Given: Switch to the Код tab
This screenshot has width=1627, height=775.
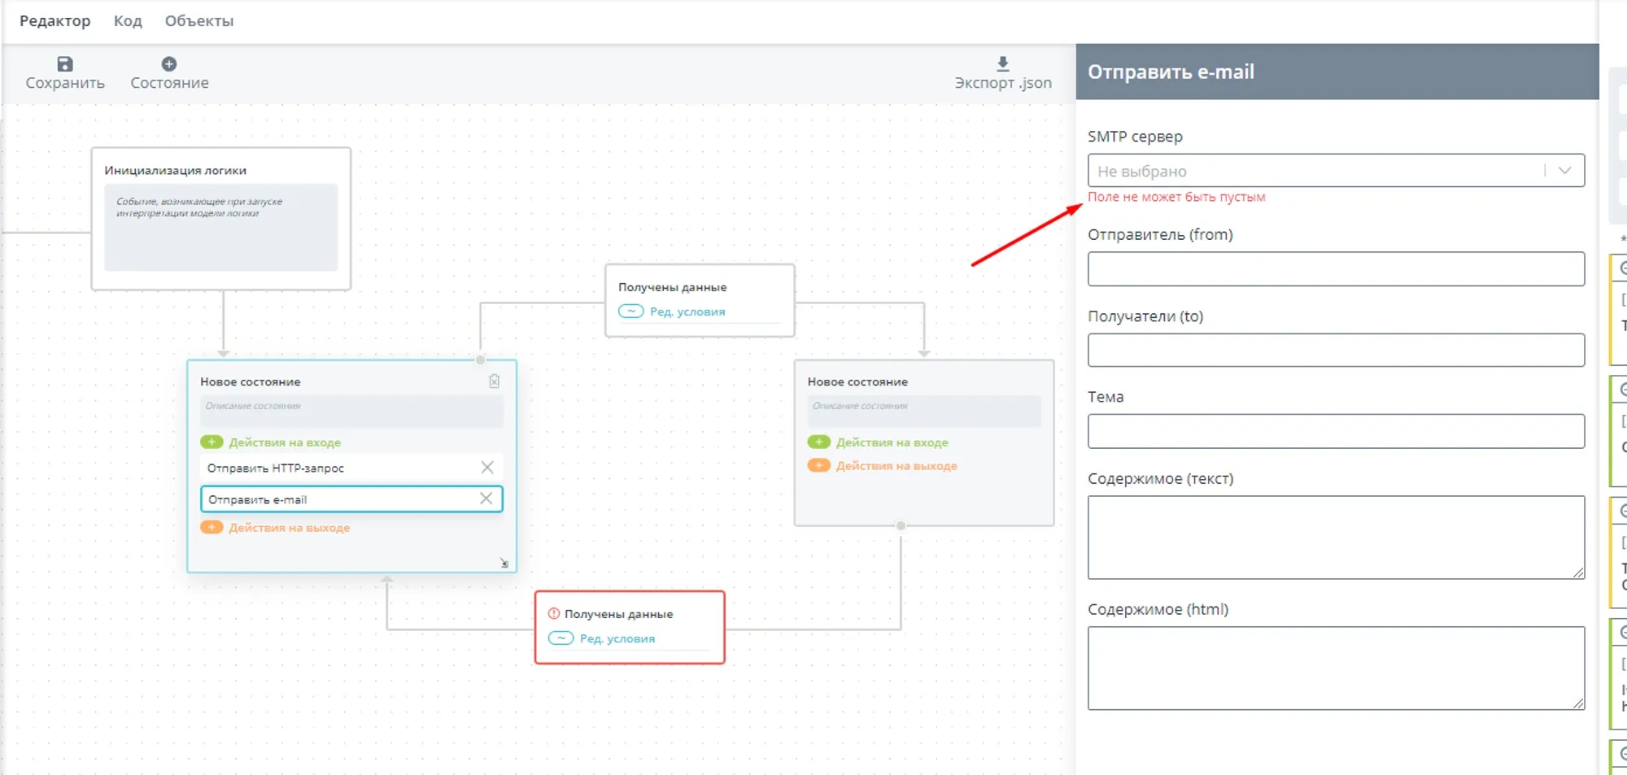Looking at the screenshot, I should (x=128, y=21).
